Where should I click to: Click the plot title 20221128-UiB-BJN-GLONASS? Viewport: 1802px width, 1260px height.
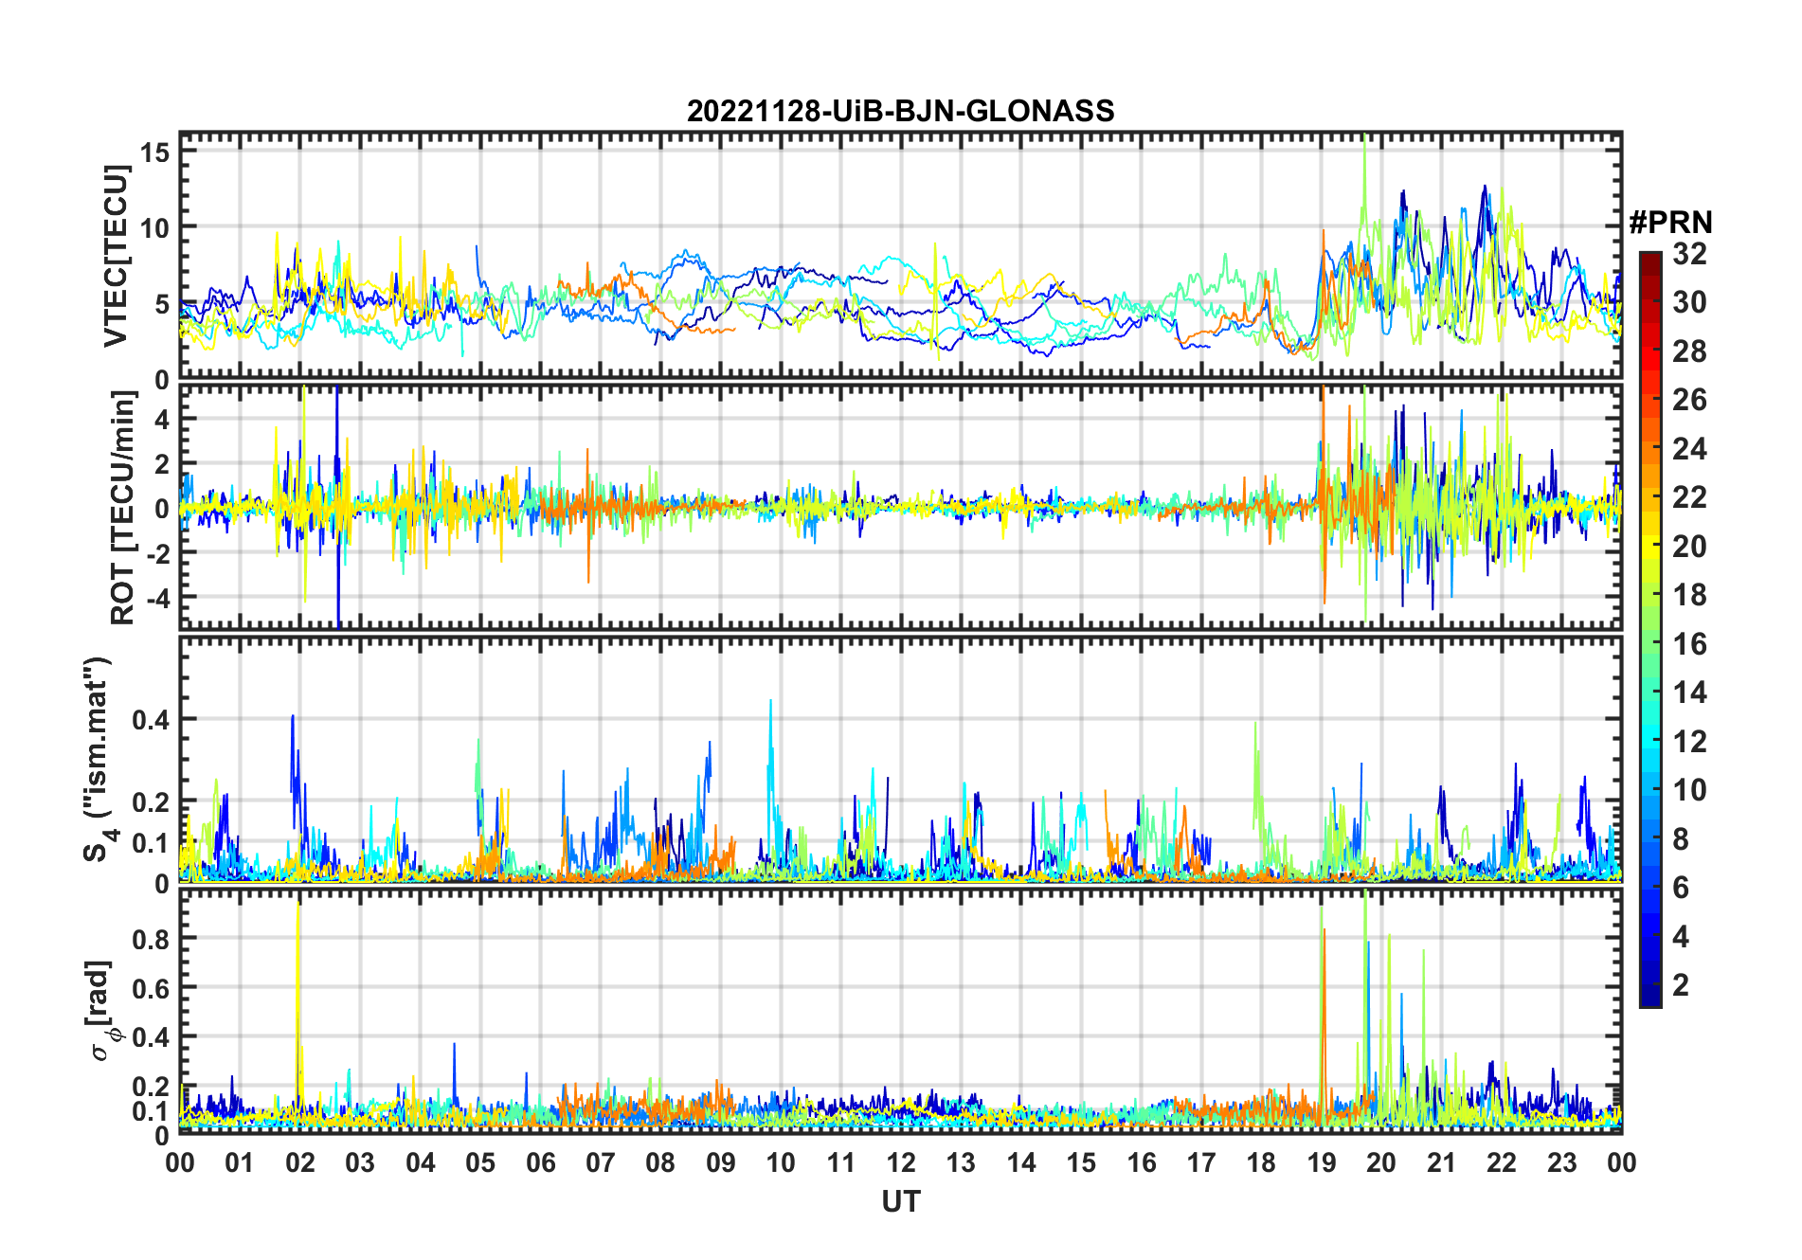(x=900, y=111)
